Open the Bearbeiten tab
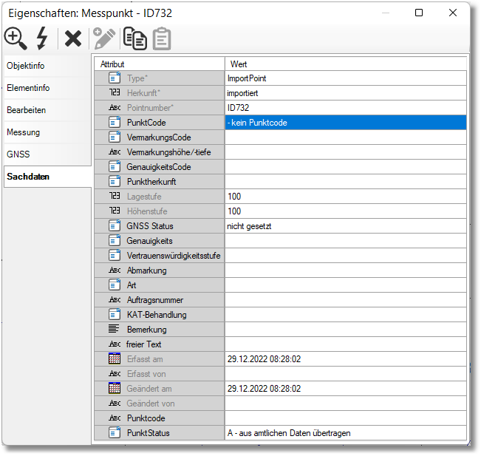The image size is (481, 456). pos(27,110)
